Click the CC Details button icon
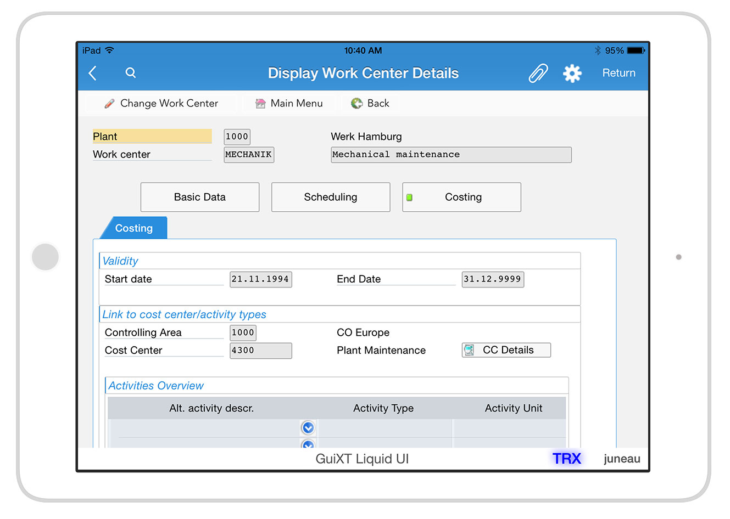 pos(469,350)
